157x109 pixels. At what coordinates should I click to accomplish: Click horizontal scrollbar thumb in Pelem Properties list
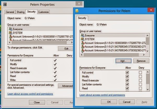39,43
